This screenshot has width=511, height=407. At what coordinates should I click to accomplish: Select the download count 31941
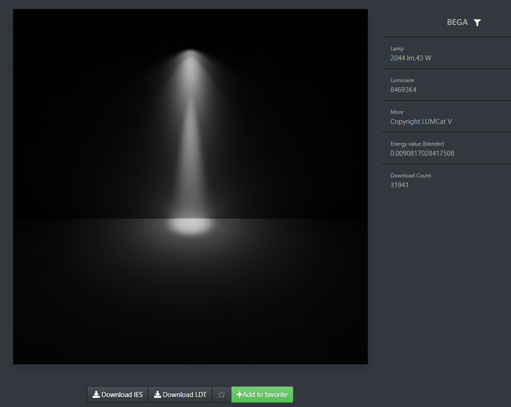coord(399,185)
